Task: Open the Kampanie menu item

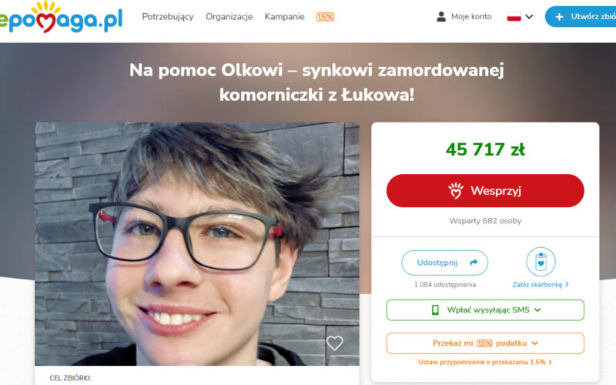Action: (284, 16)
